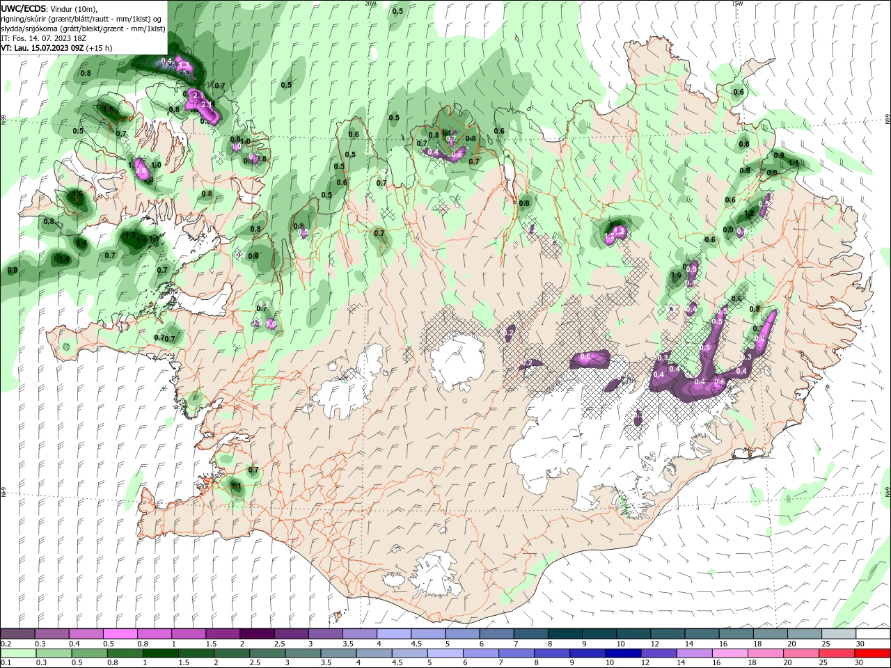
Task: Click the '(+15 h)' forecast offset text
Action: (x=99, y=48)
